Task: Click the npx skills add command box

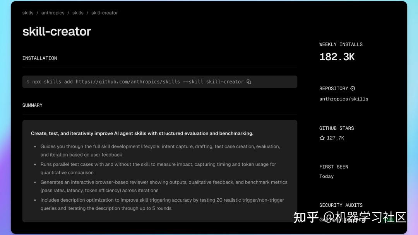Action: (x=160, y=82)
